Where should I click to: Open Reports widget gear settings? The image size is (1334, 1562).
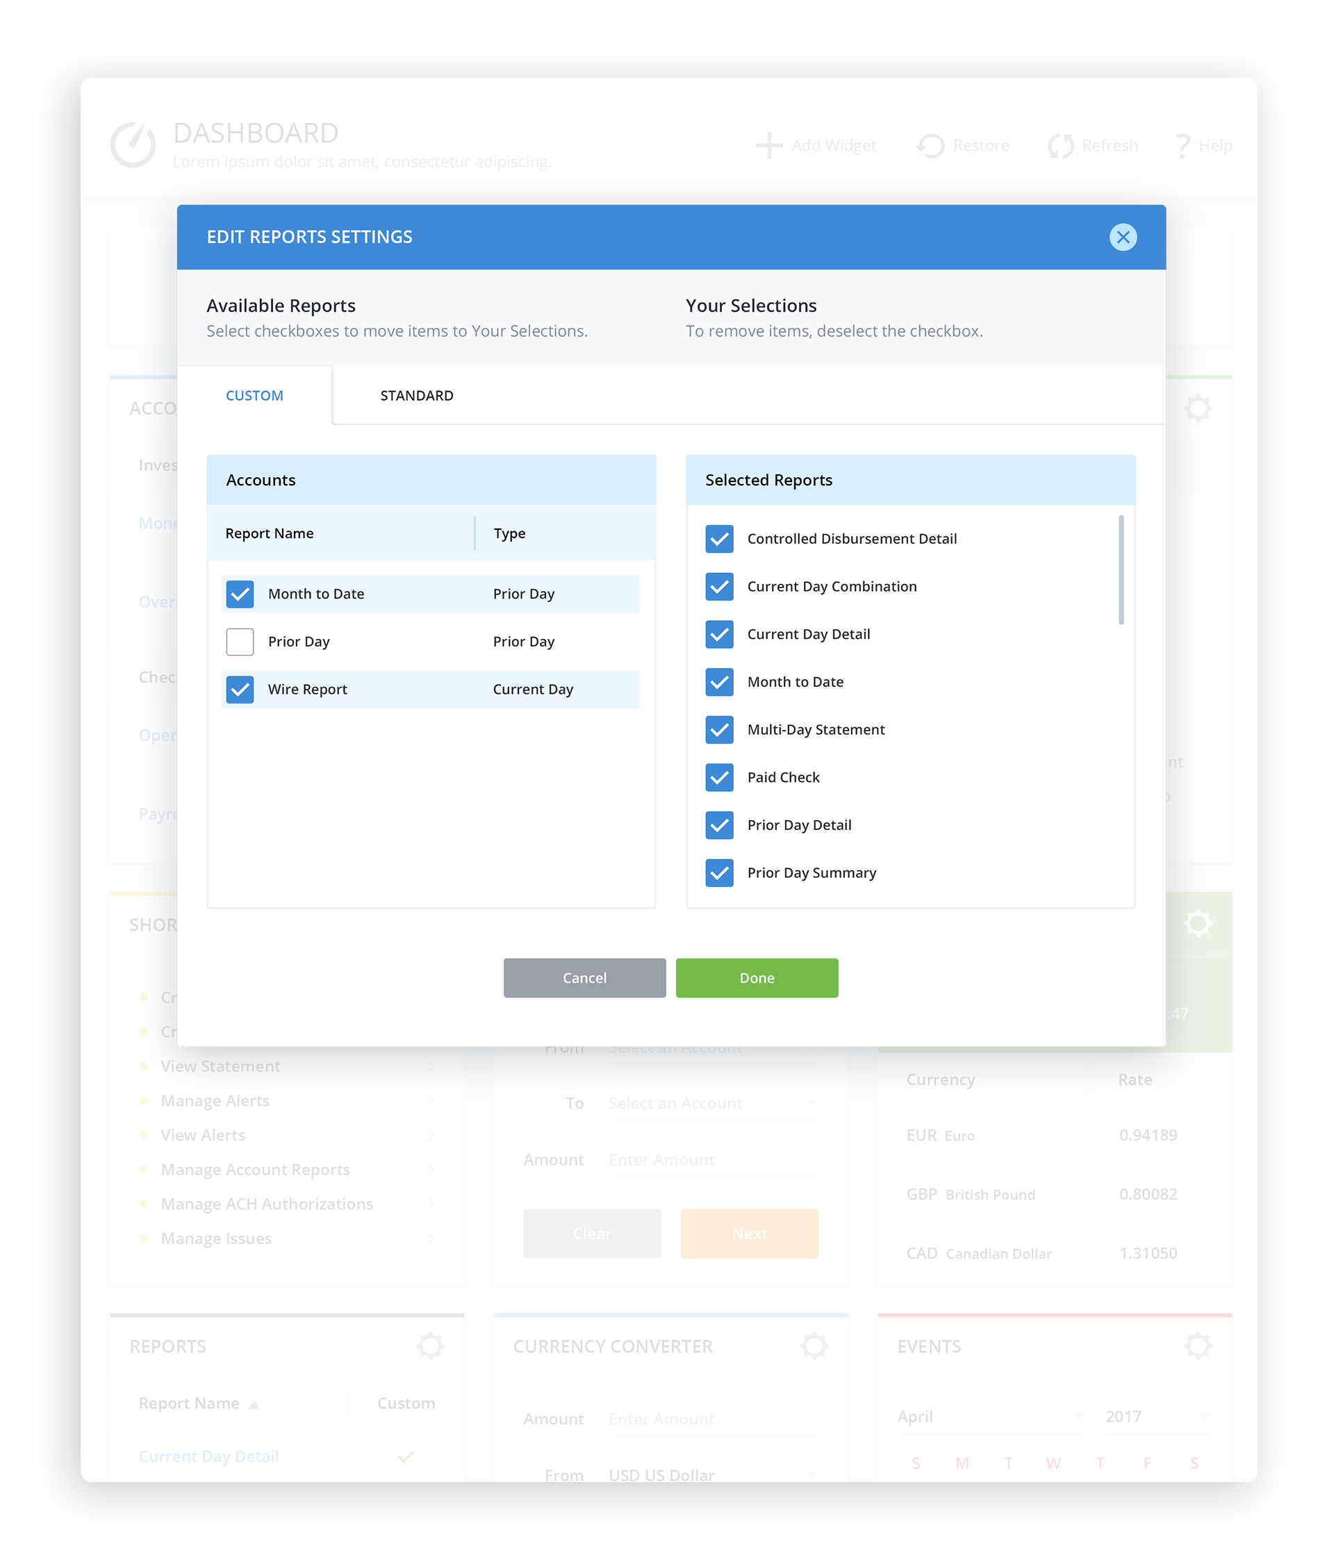pyautogui.click(x=431, y=1345)
